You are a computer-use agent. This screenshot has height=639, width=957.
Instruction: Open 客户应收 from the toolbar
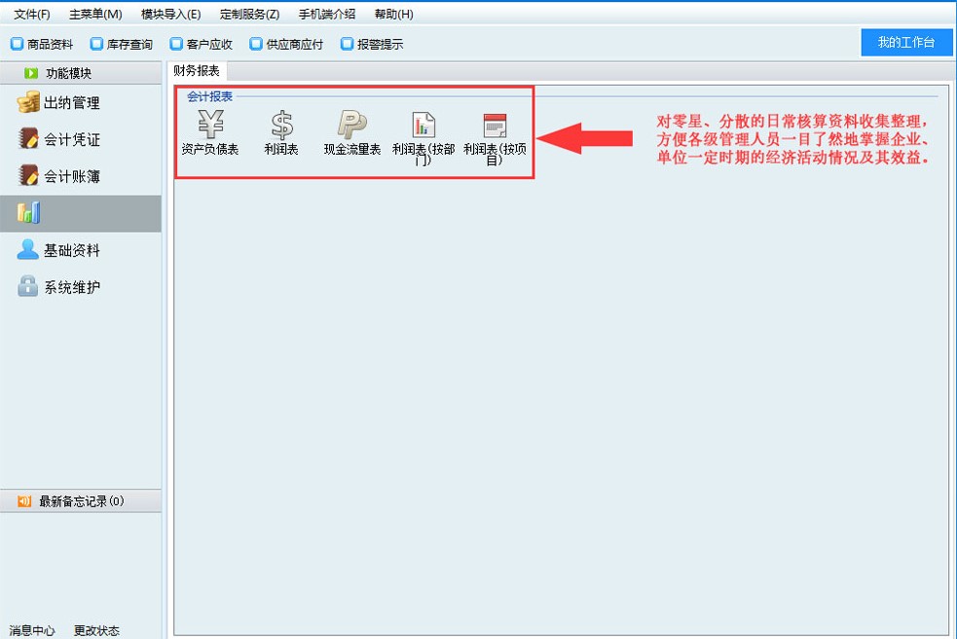(x=202, y=44)
